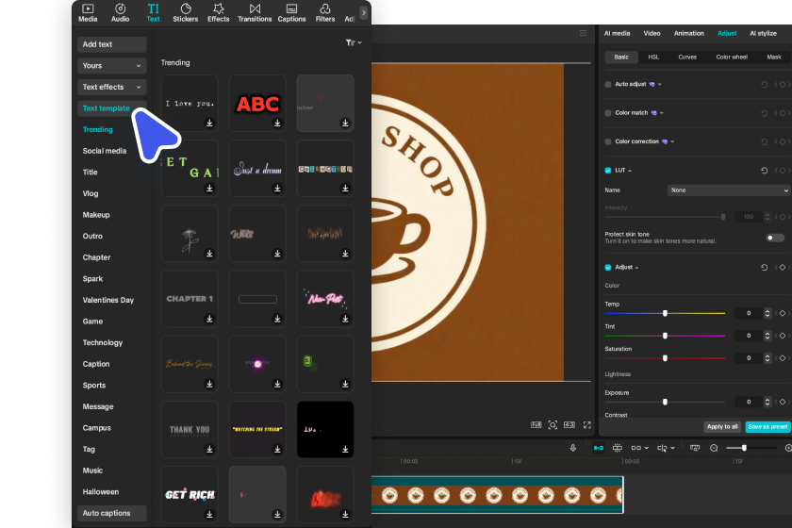This screenshot has width=792, height=528.
Task: Open the LUT Name dropdown
Action: click(728, 190)
